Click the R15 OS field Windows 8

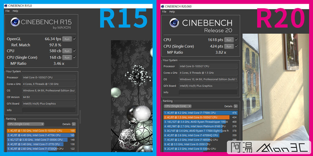pyautogui.click(x=49, y=90)
